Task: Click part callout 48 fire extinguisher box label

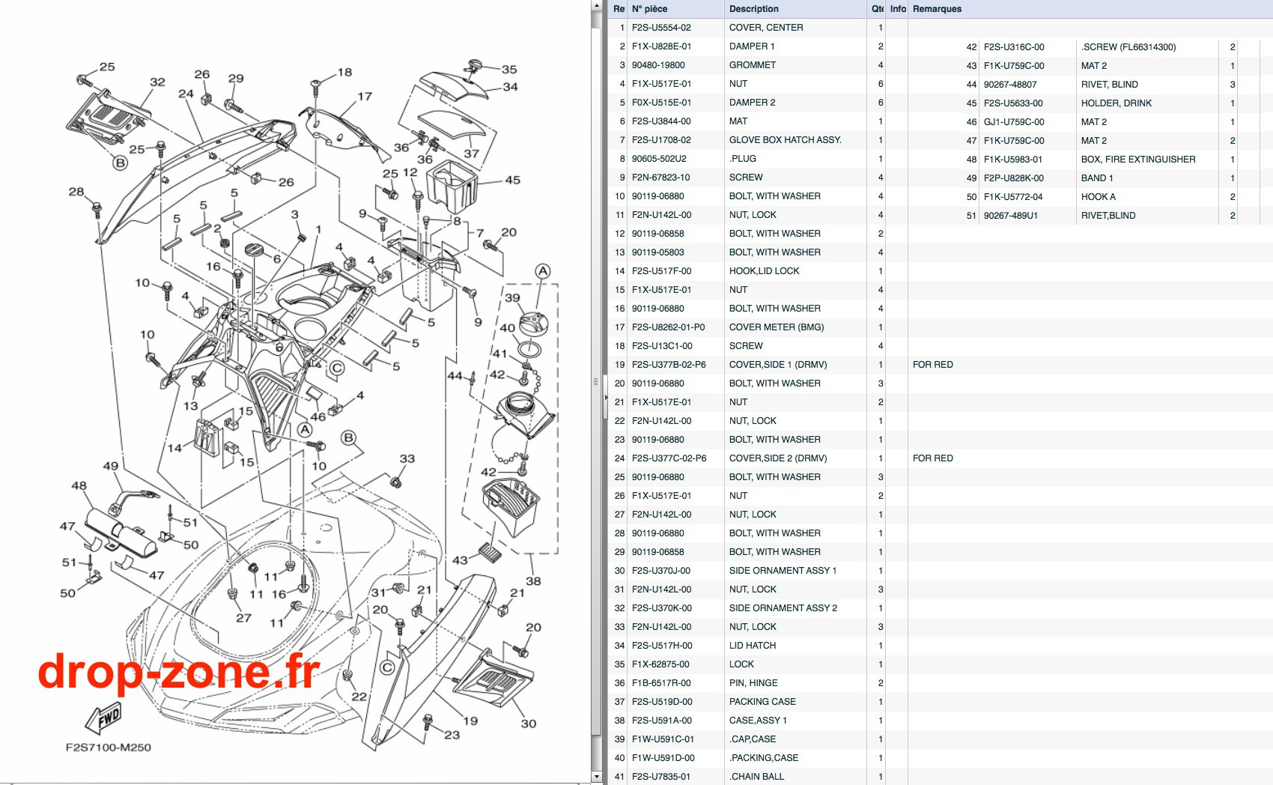Action: [79, 485]
